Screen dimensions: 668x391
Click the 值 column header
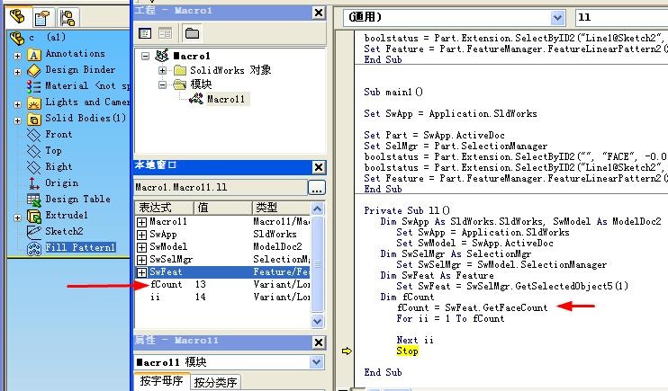223,208
